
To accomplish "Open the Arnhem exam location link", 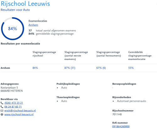I will (x=33, y=25).
